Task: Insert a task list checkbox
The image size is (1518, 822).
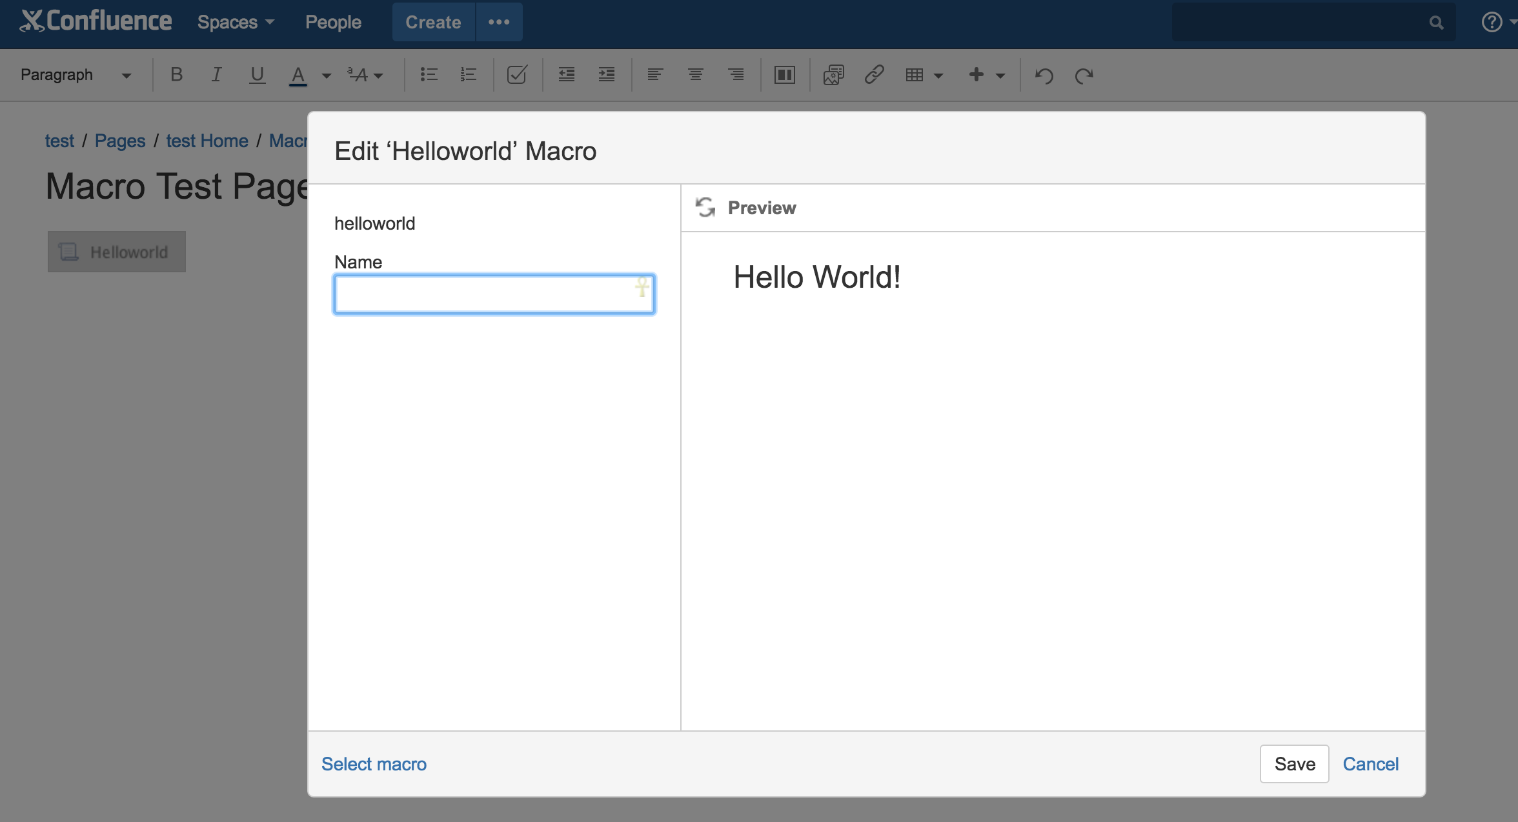Action: pos(517,75)
